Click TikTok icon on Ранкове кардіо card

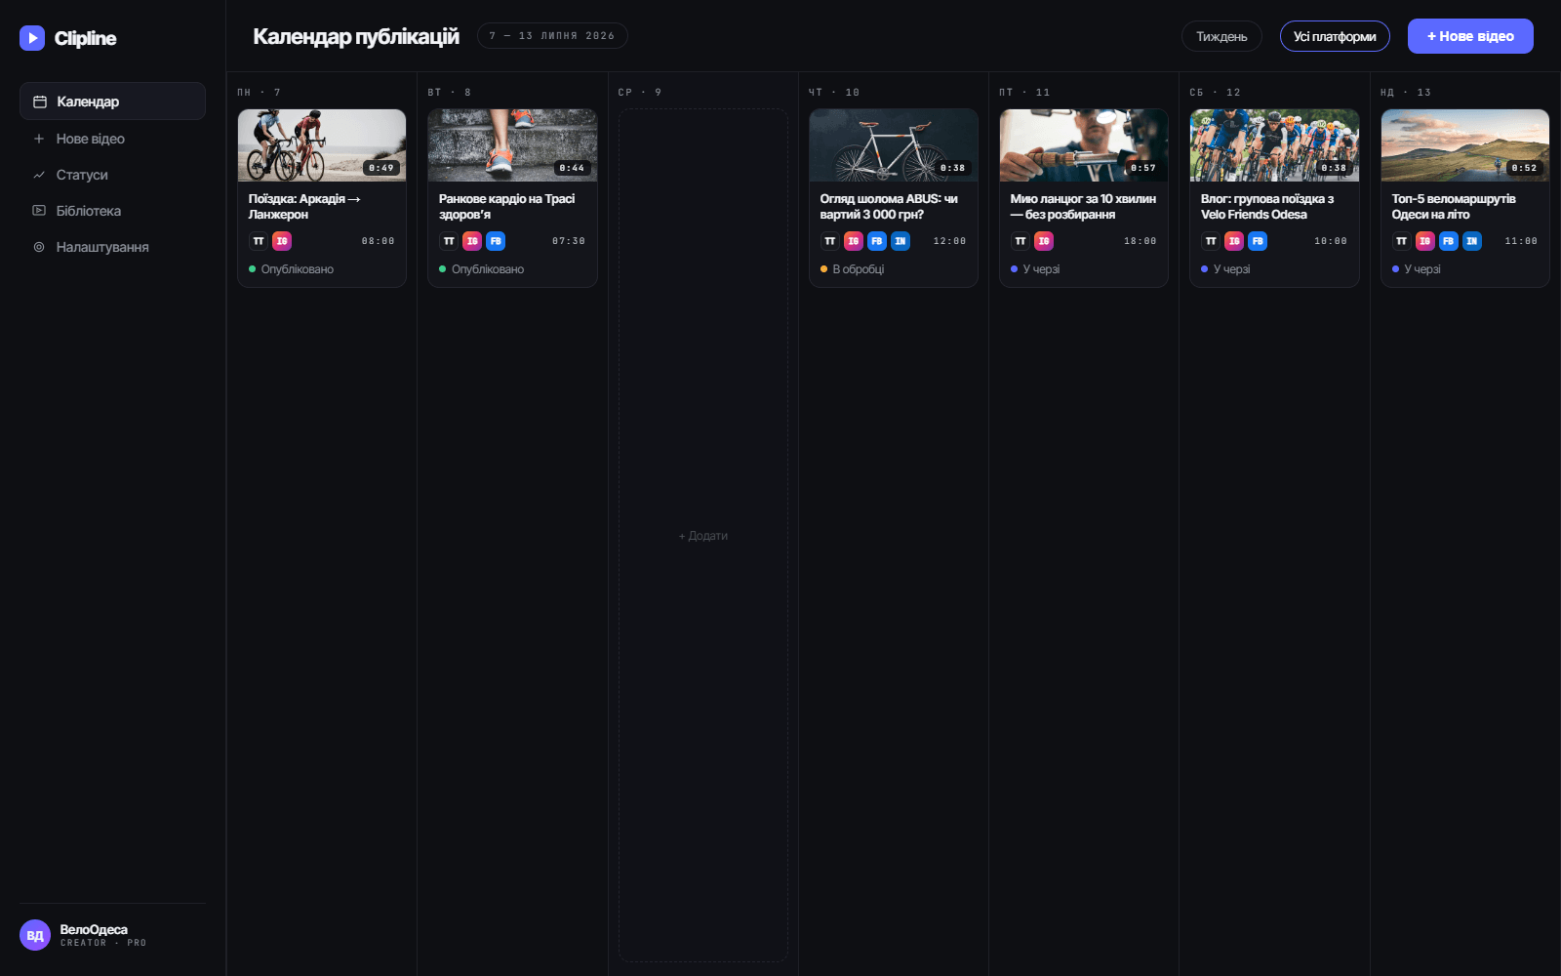point(449,241)
